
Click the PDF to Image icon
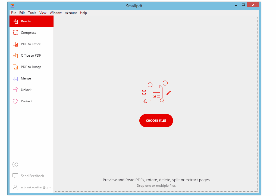click(15, 67)
